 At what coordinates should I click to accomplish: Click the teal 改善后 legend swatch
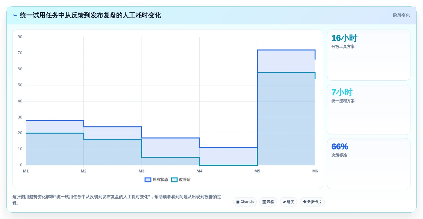[x=174, y=180]
